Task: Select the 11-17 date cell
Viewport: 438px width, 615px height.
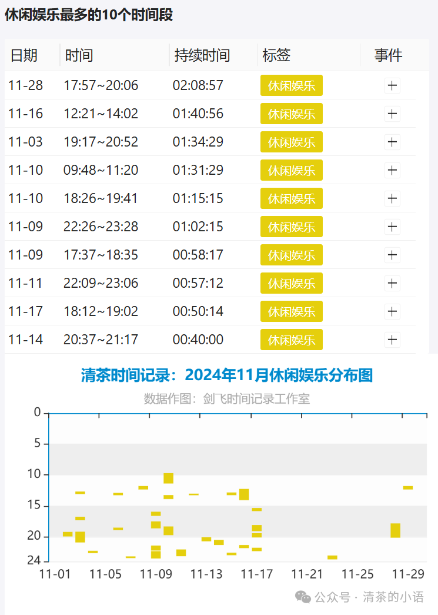Action: (x=25, y=311)
